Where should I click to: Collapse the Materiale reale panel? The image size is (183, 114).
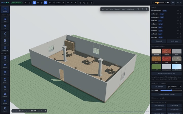tap(181, 46)
